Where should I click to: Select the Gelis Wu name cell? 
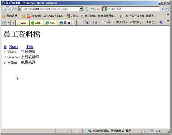(x=14, y=57)
